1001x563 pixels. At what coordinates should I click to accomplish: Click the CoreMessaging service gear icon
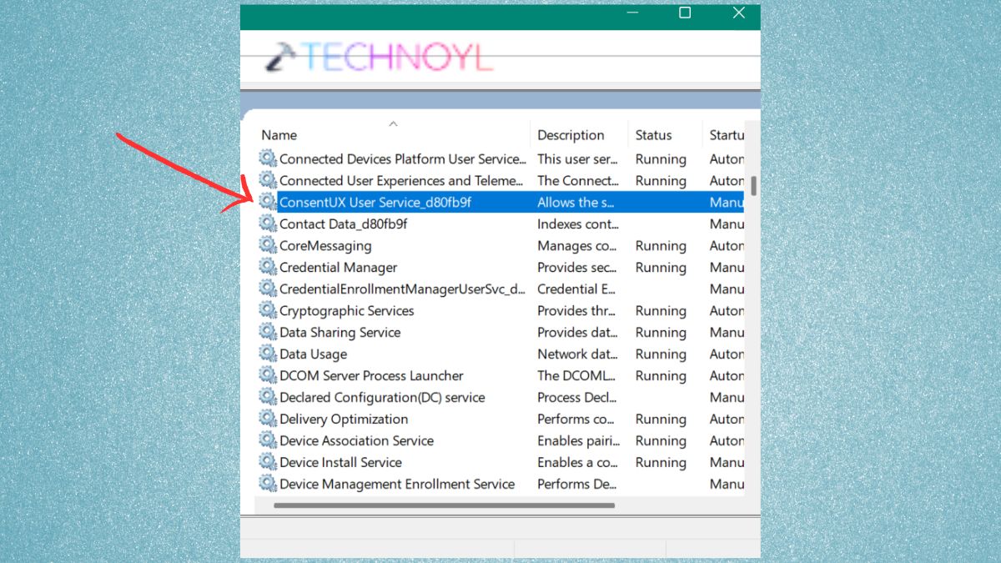[268, 245]
